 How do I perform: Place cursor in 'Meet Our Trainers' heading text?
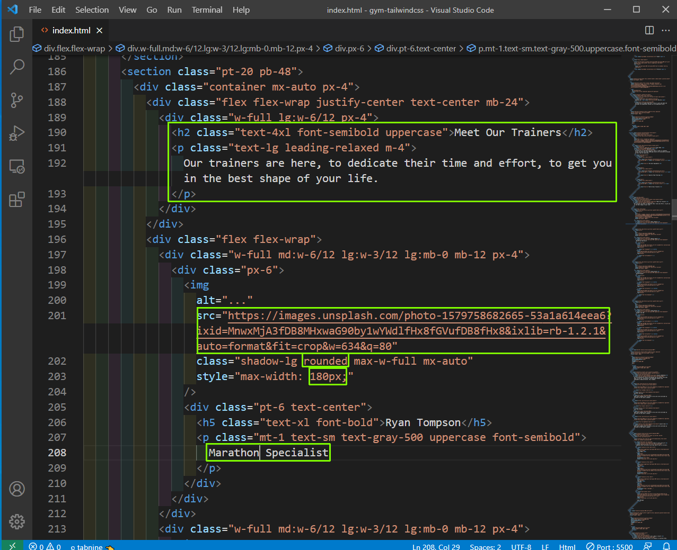tap(507, 132)
